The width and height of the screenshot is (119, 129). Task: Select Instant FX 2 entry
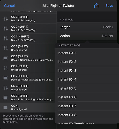(87, 62)
